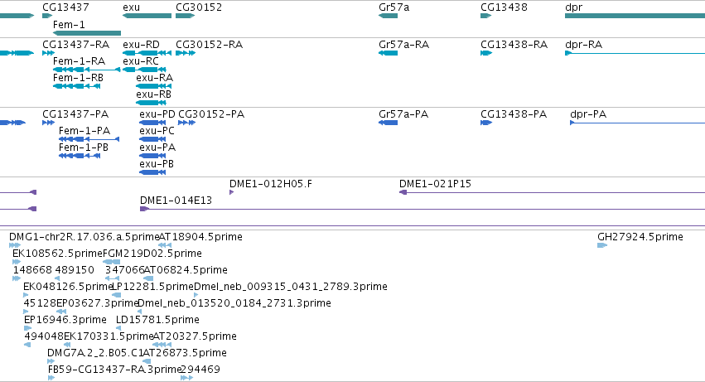Click the LP12281.5prime EST label

pyautogui.click(x=153, y=287)
